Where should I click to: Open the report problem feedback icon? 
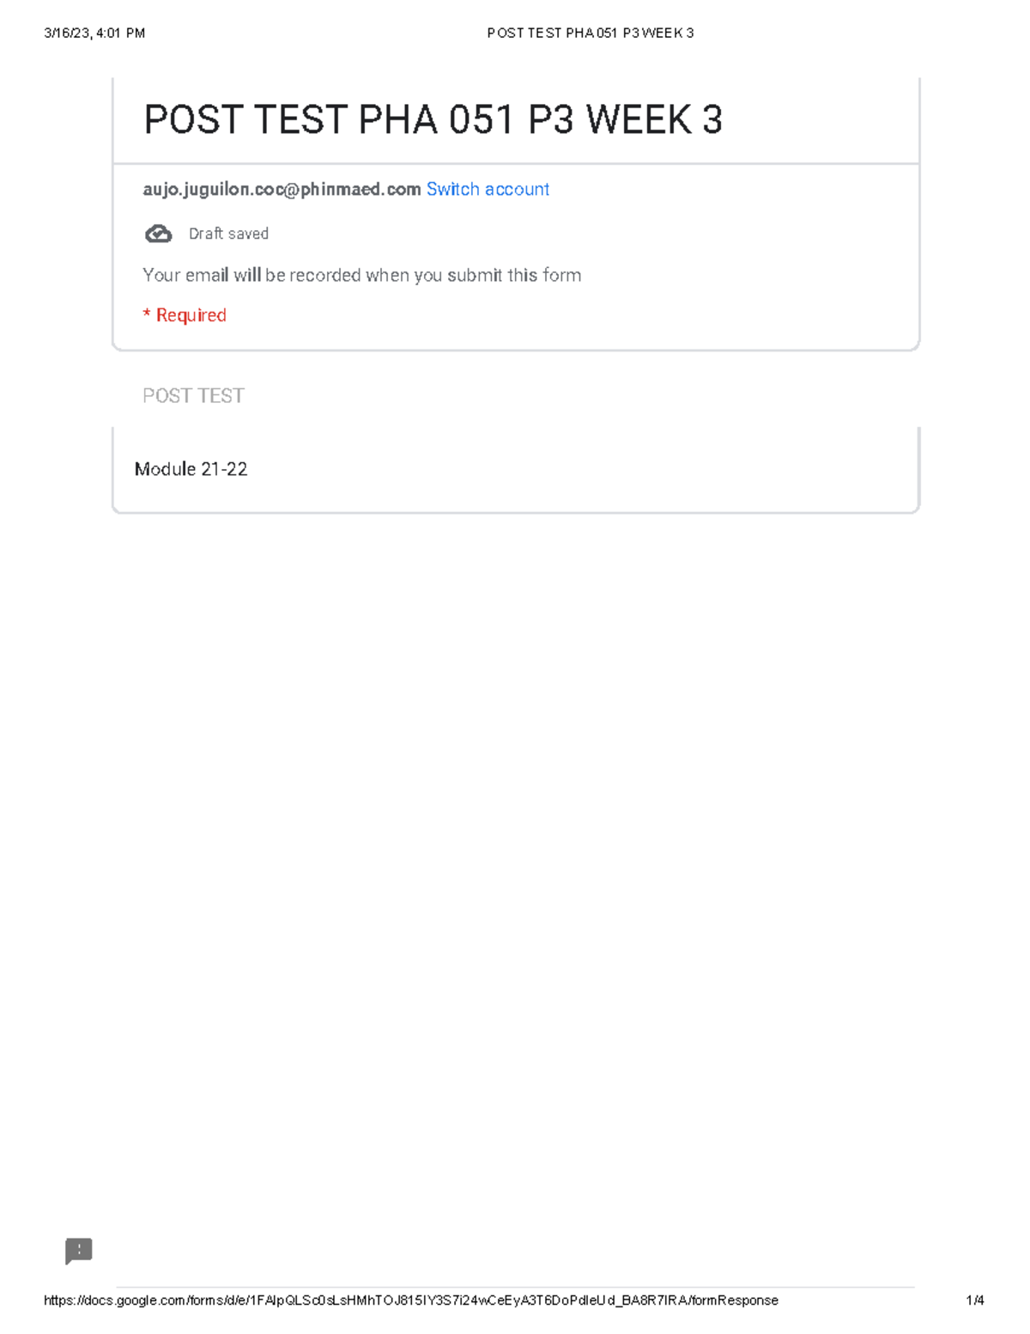pos(79,1251)
